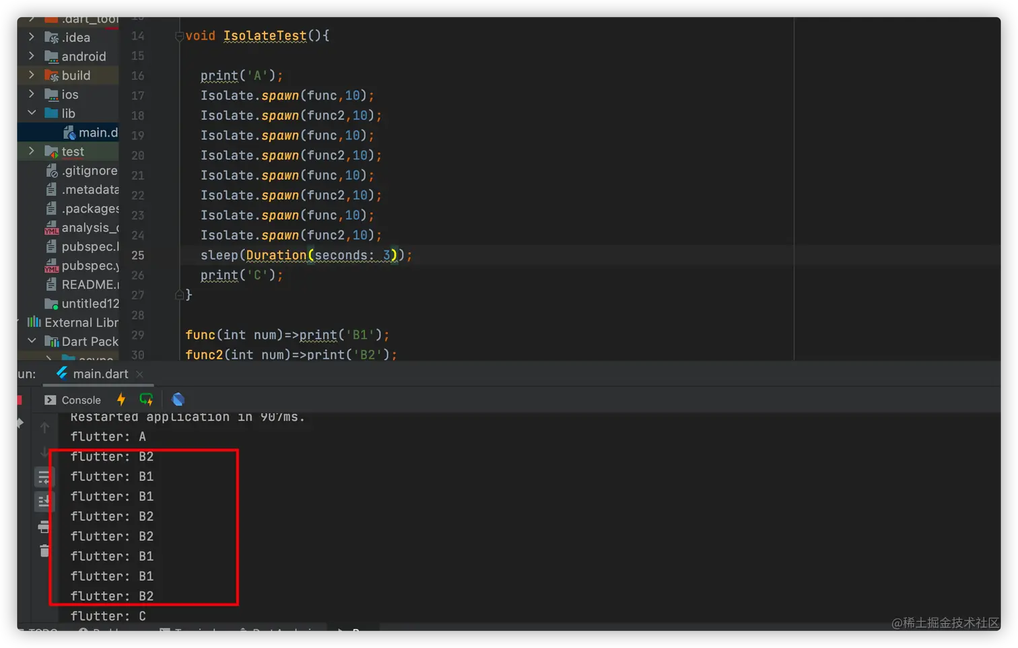Click the Dart Packages library icon
The height and width of the screenshot is (648, 1018).
[x=51, y=341]
